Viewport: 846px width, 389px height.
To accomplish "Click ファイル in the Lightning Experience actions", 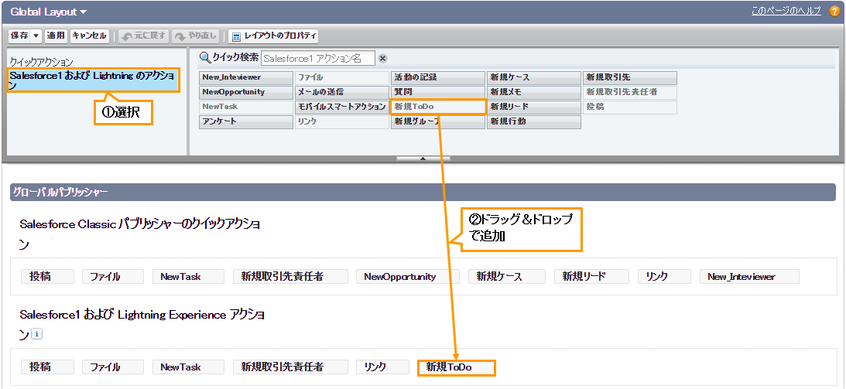I will pos(113,367).
